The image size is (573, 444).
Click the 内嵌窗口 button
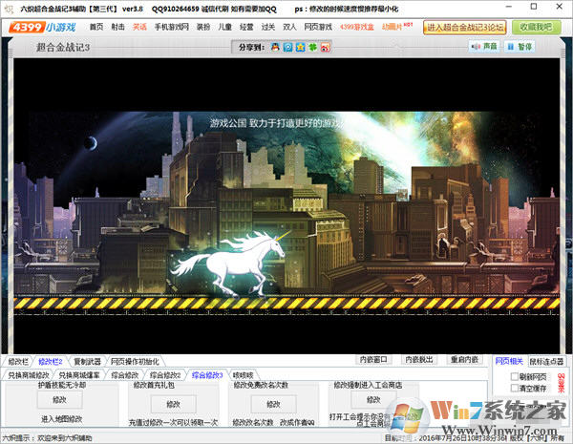click(375, 360)
